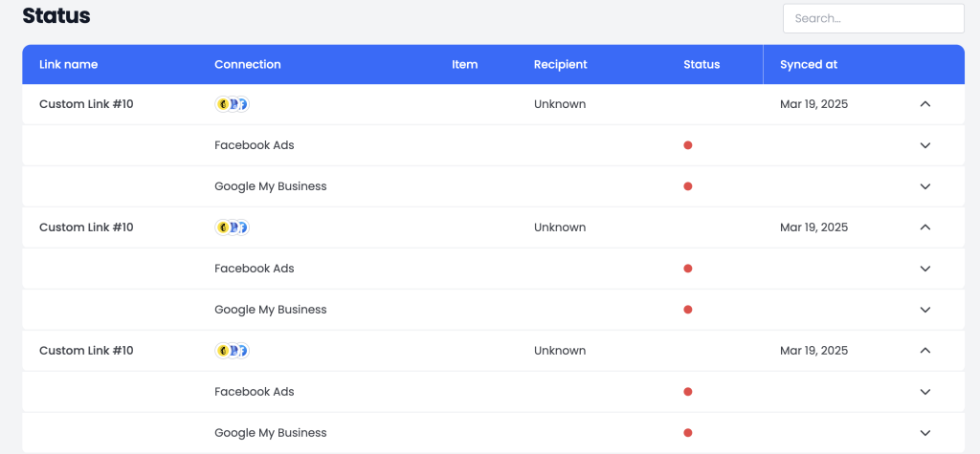Collapse the second Custom Link #10 group
The width and height of the screenshot is (980, 454).
coord(925,227)
